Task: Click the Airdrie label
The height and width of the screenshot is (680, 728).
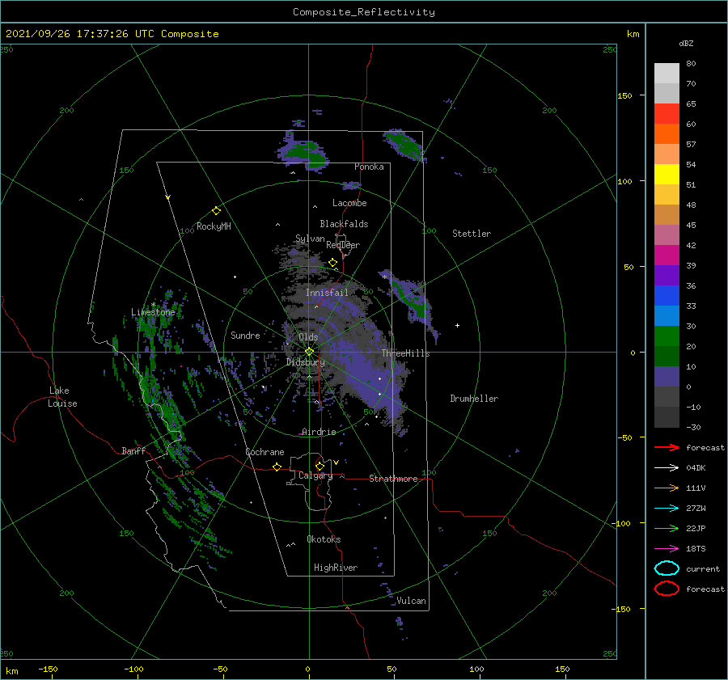Action: [319, 432]
